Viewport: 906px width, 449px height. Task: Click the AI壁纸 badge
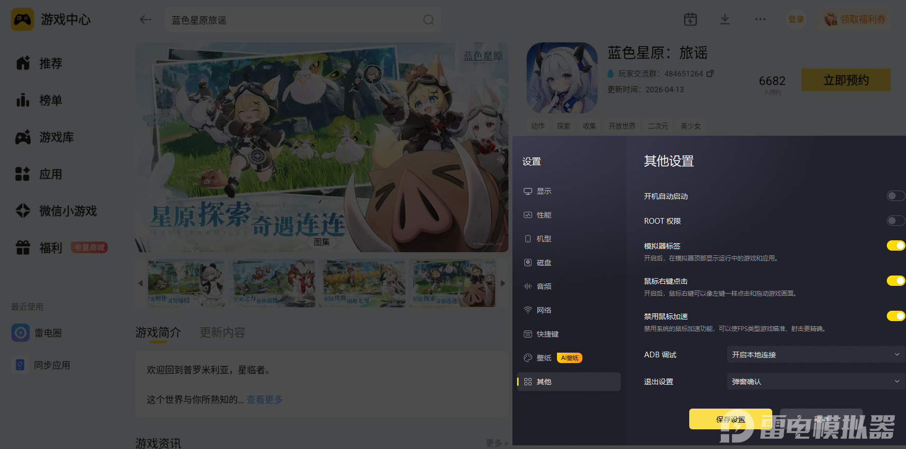[x=569, y=358]
